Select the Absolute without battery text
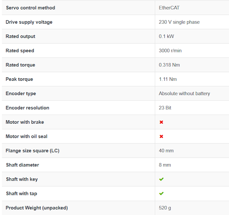 pos(184,94)
